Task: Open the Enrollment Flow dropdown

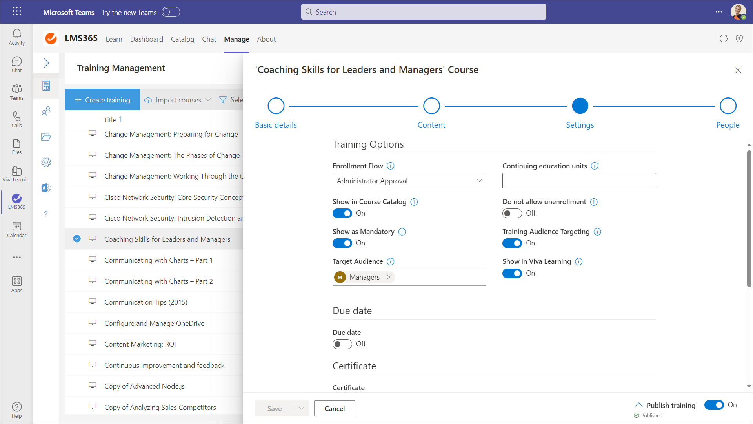Action: click(x=409, y=181)
